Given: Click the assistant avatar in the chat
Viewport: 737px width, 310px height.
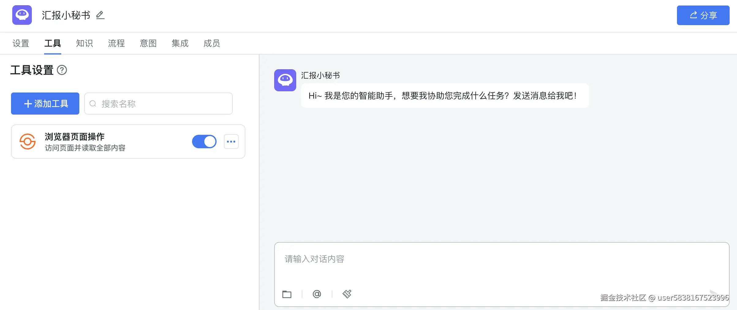Looking at the screenshot, I should point(285,81).
